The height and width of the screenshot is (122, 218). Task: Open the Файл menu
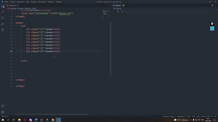pyautogui.click(x=6, y=2)
